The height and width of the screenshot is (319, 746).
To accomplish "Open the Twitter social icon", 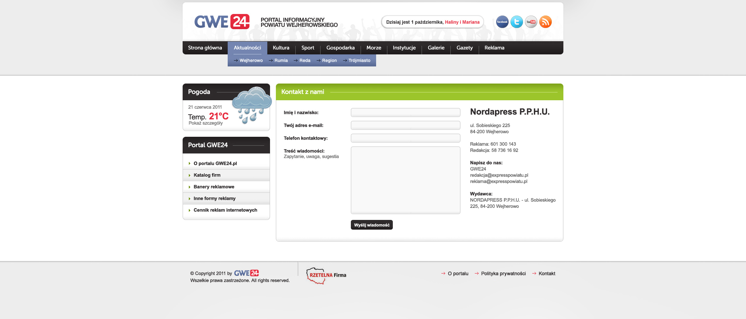I will click(516, 22).
